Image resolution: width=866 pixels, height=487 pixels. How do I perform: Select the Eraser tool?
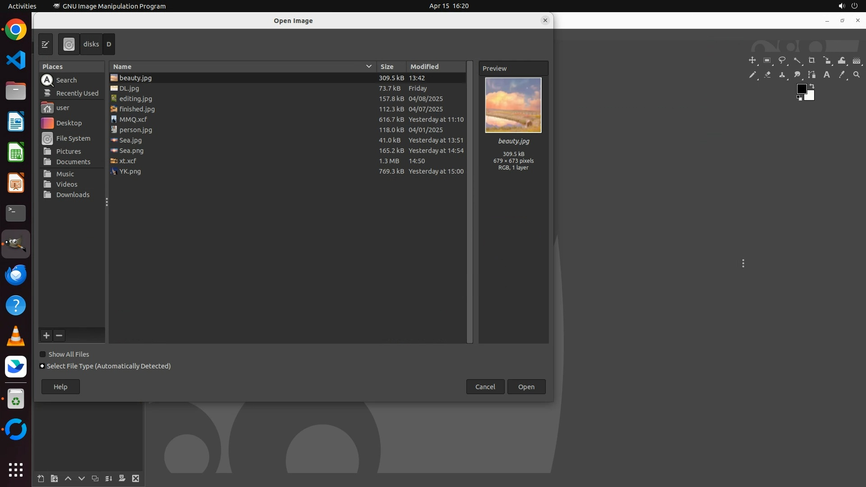[767, 75]
